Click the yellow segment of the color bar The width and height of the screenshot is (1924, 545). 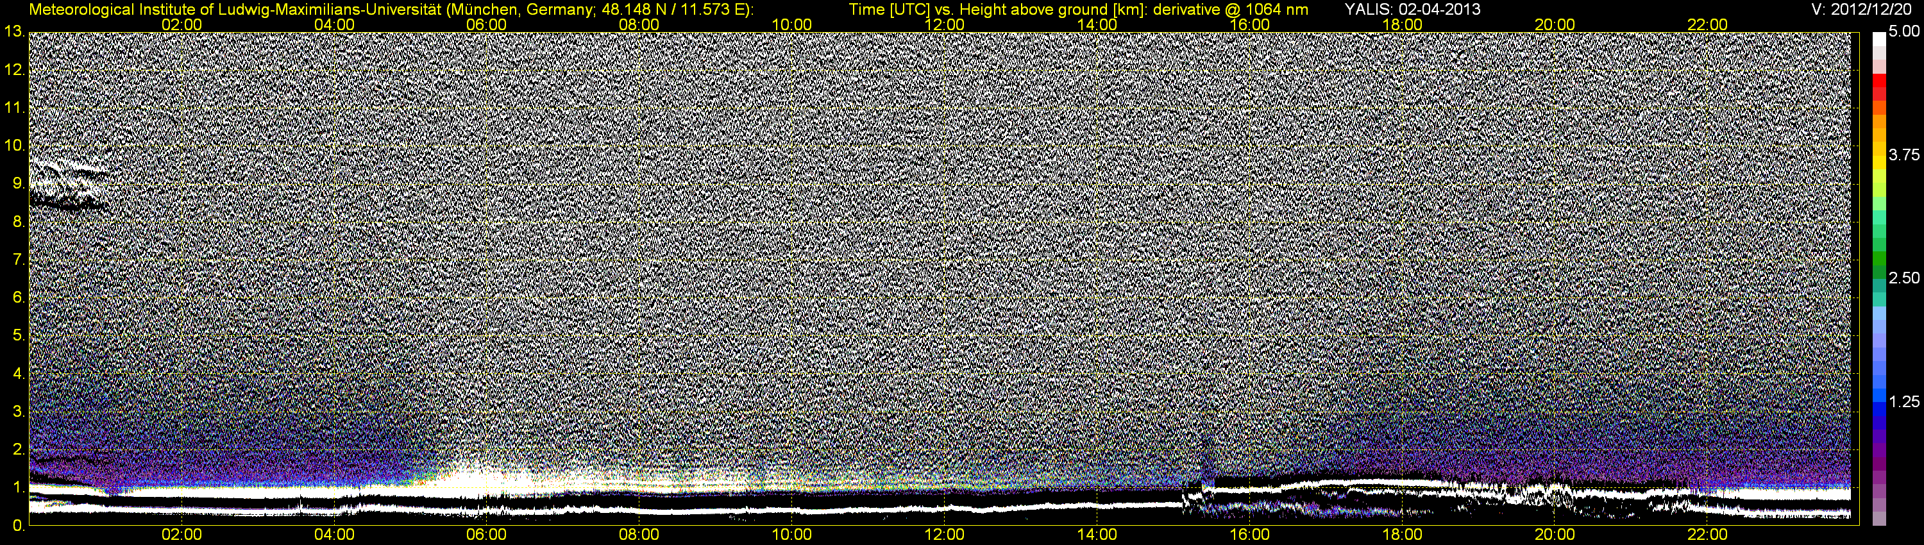pos(1879,164)
